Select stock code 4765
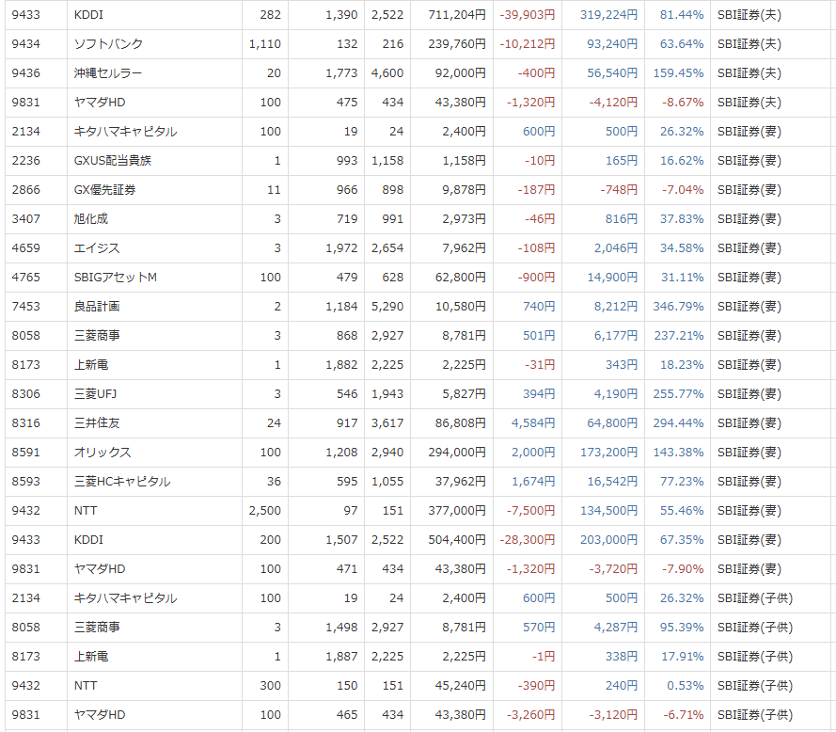The height and width of the screenshot is (732, 836). click(25, 278)
